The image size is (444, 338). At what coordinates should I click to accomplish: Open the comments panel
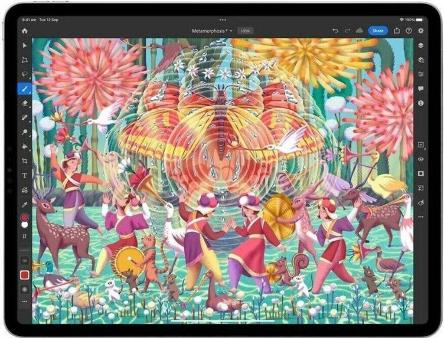(x=420, y=89)
